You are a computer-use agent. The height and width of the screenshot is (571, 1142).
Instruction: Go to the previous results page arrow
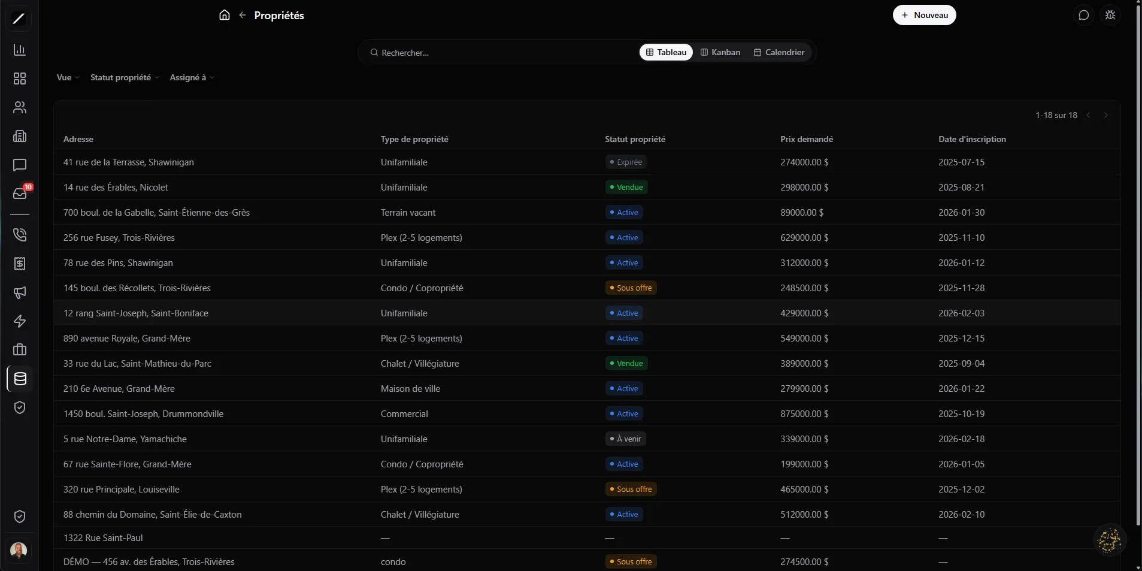point(1089,115)
